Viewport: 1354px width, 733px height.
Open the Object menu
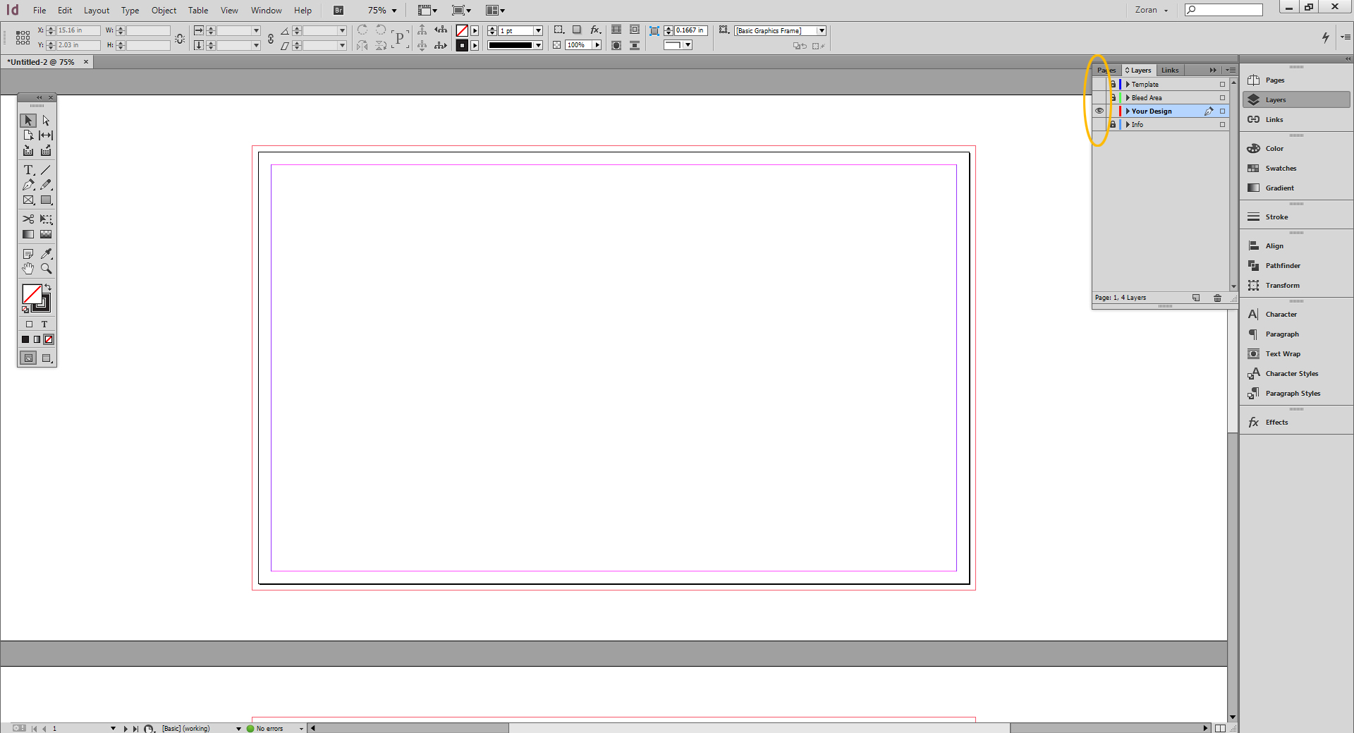164,10
